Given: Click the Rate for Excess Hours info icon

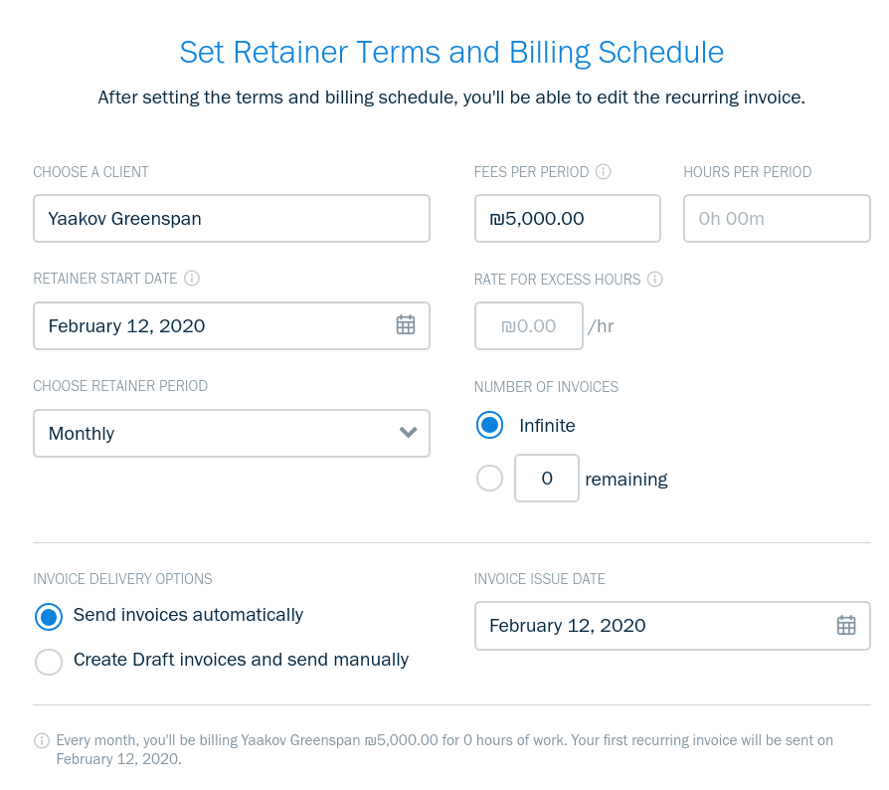Looking at the screenshot, I should point(654,280).
